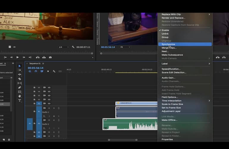This screenshot has width=229, height=149.
Task: Select the Hand tool
Action: (x=20, y=96)
